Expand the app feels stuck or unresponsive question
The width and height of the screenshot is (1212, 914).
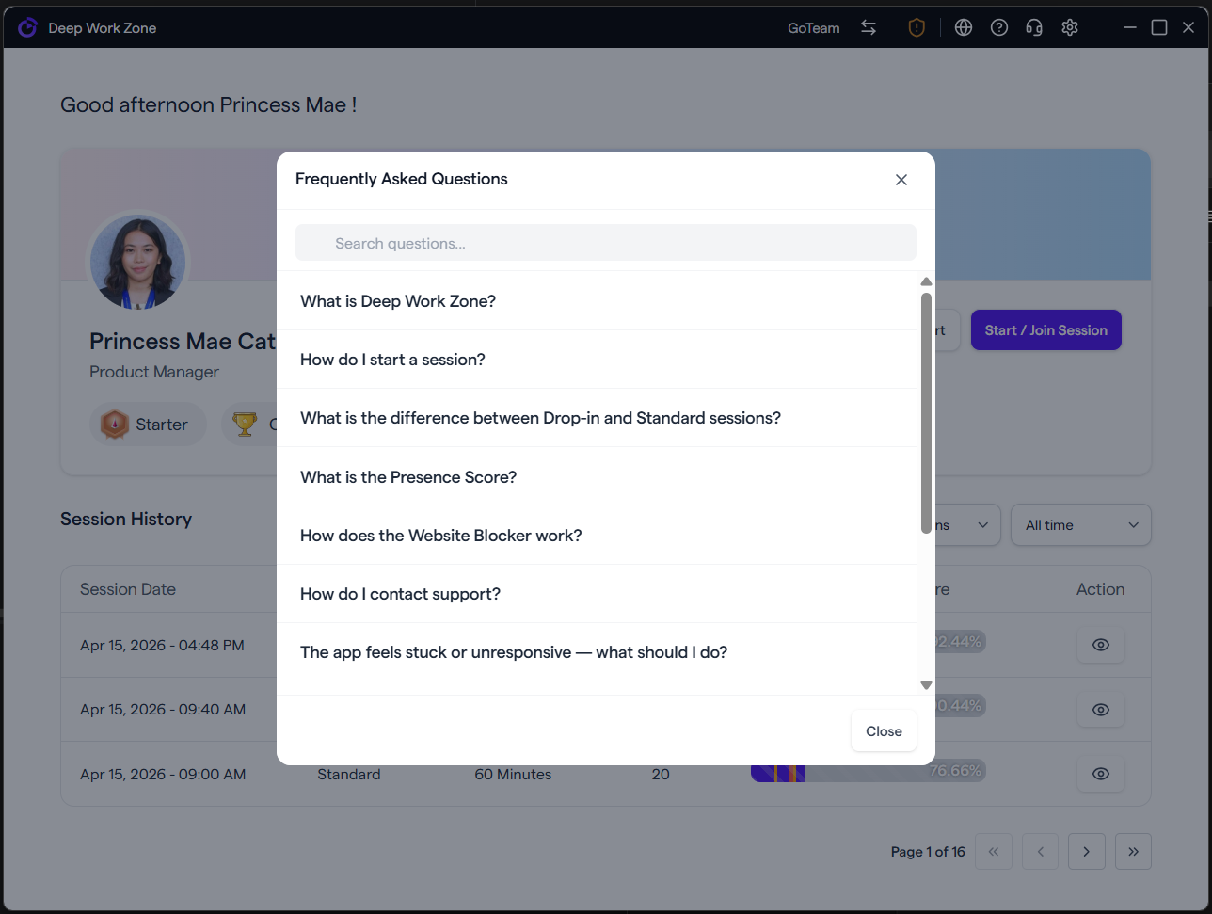click(598, 652)
